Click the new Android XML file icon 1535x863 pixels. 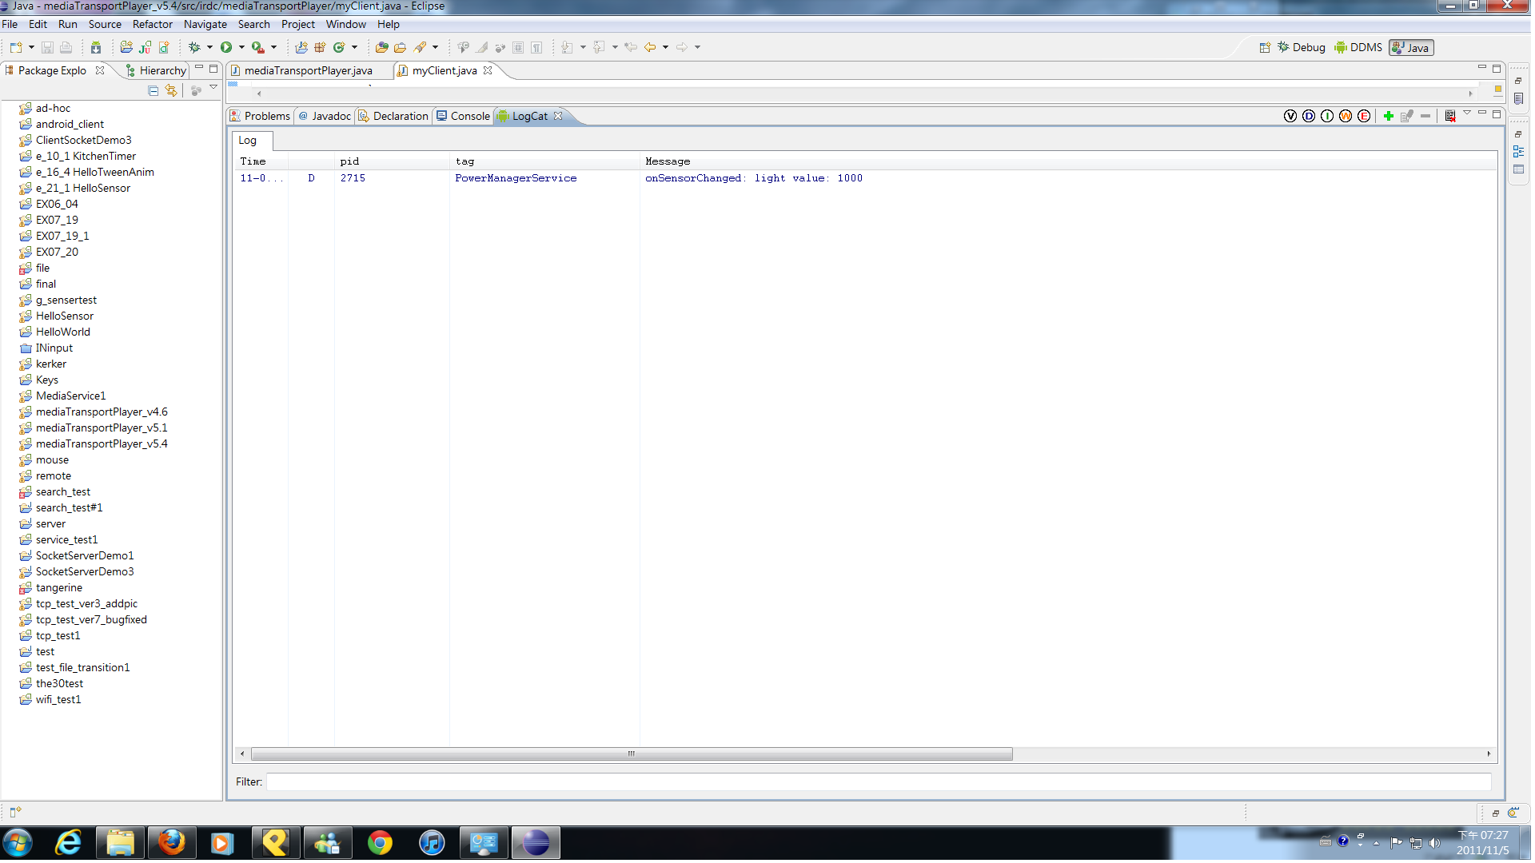tap(164, 48)
